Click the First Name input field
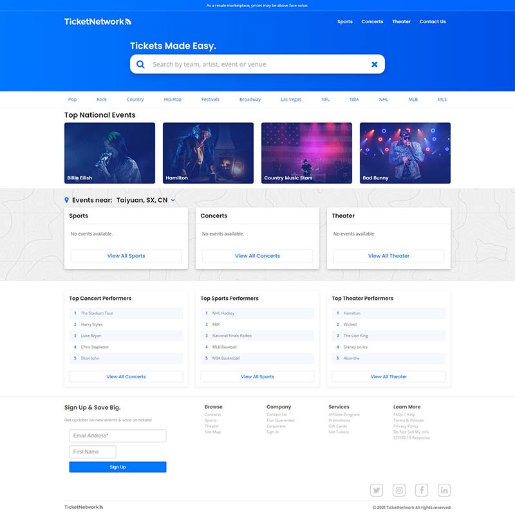Screen dimensions: 515x514 coord(93,452)
